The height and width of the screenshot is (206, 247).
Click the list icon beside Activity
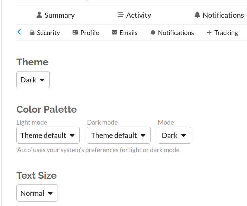coord(120,15)
